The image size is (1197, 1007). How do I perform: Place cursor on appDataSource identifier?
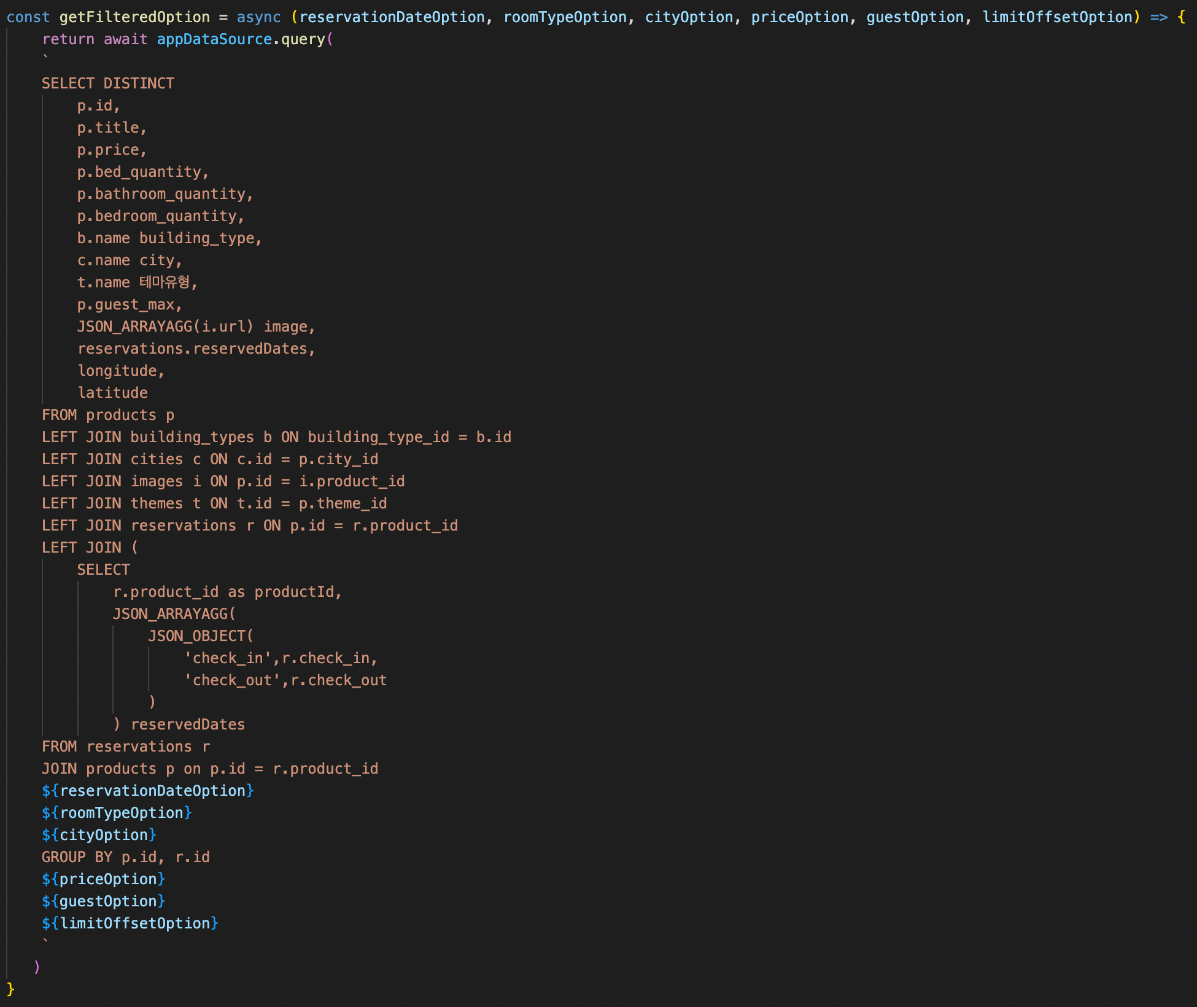click(x=214, y=39)
